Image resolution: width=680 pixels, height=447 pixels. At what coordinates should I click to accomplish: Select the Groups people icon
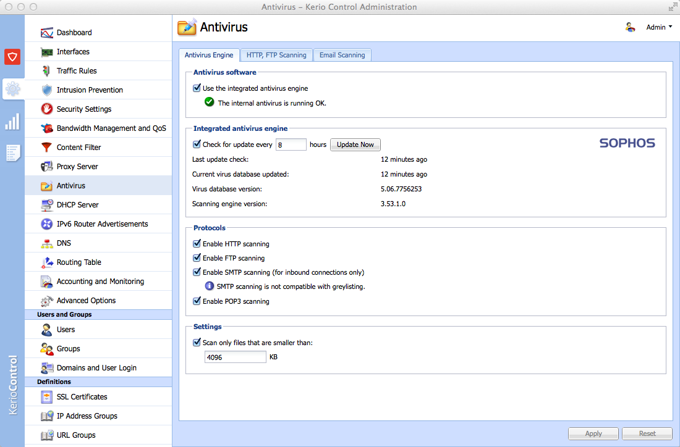click(x=47, y=349)
